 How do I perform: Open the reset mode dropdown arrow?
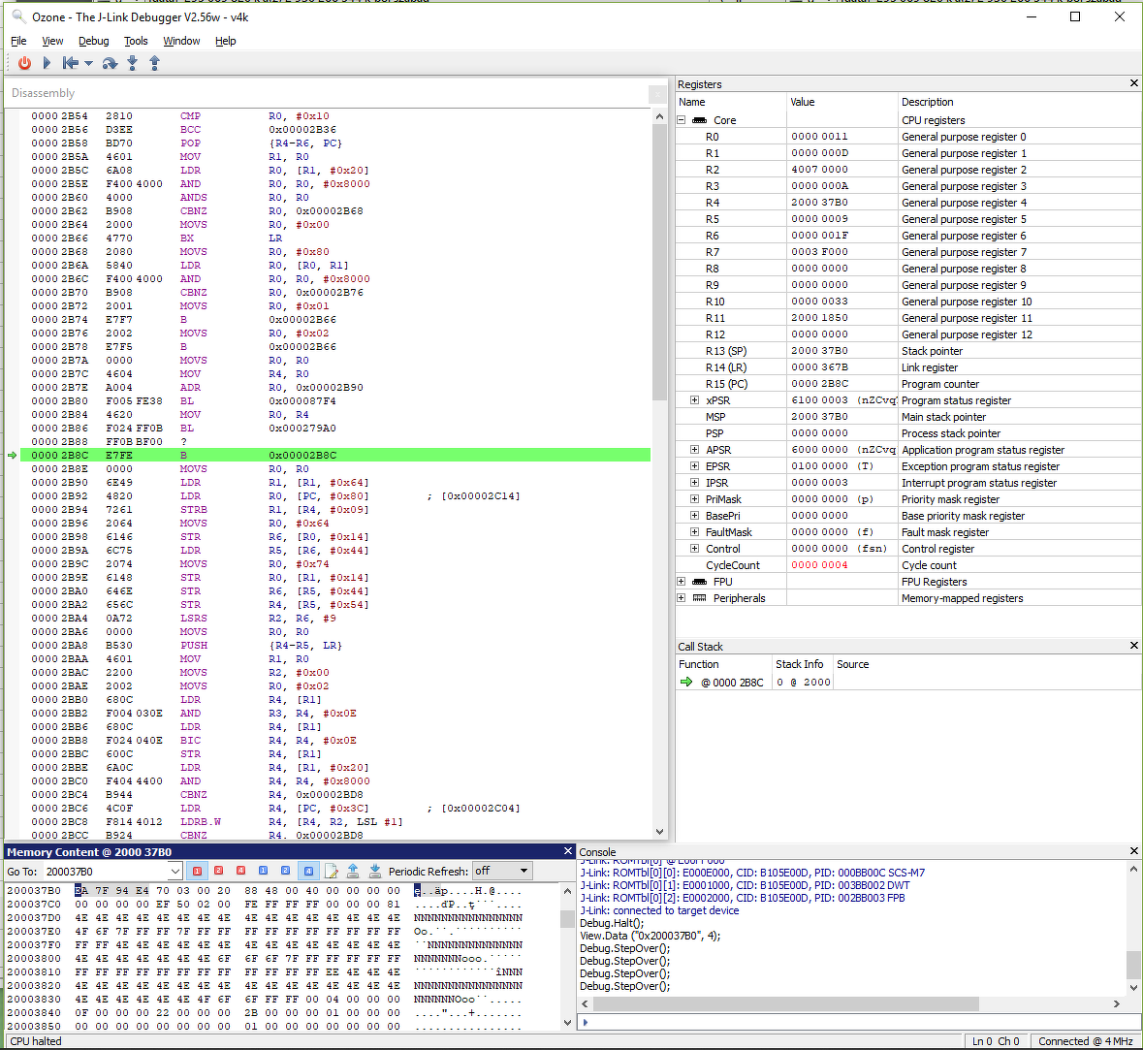(89, 63)
